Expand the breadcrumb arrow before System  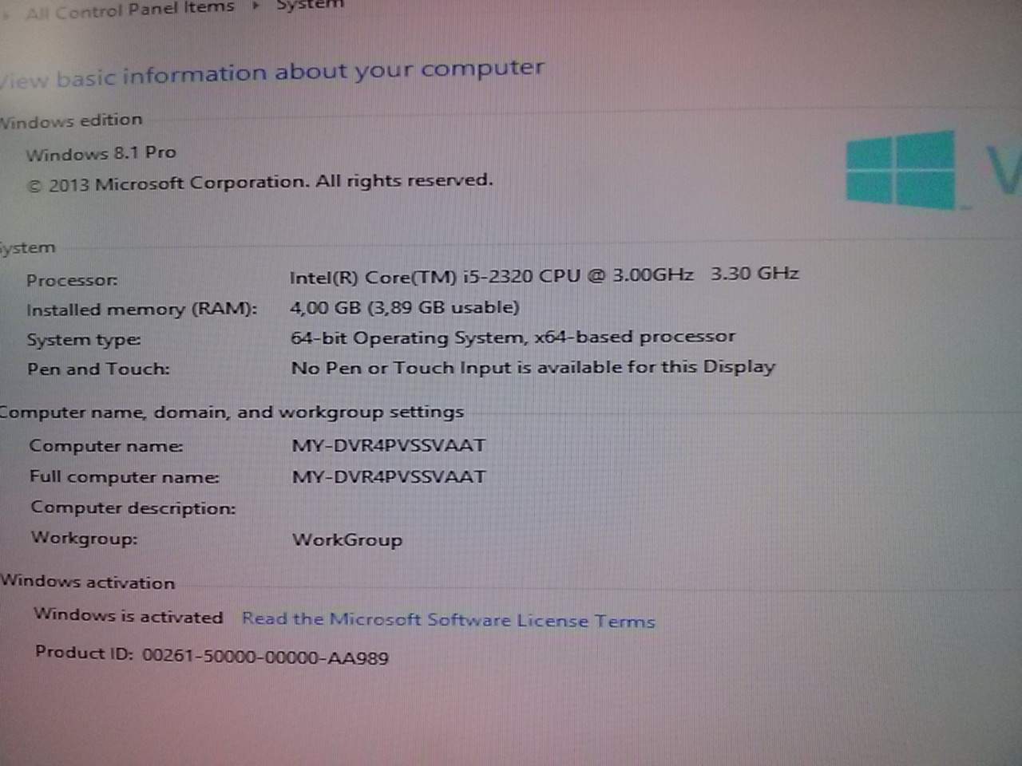point(255,7)
